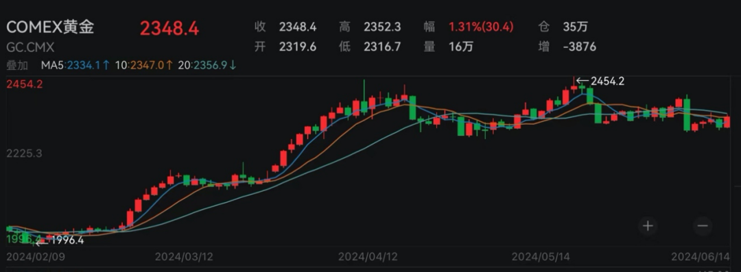The width and height of the screenshot is (741, 272).
Task: Click the MA10 upward arrow indicator
Action: coord(169,65)
